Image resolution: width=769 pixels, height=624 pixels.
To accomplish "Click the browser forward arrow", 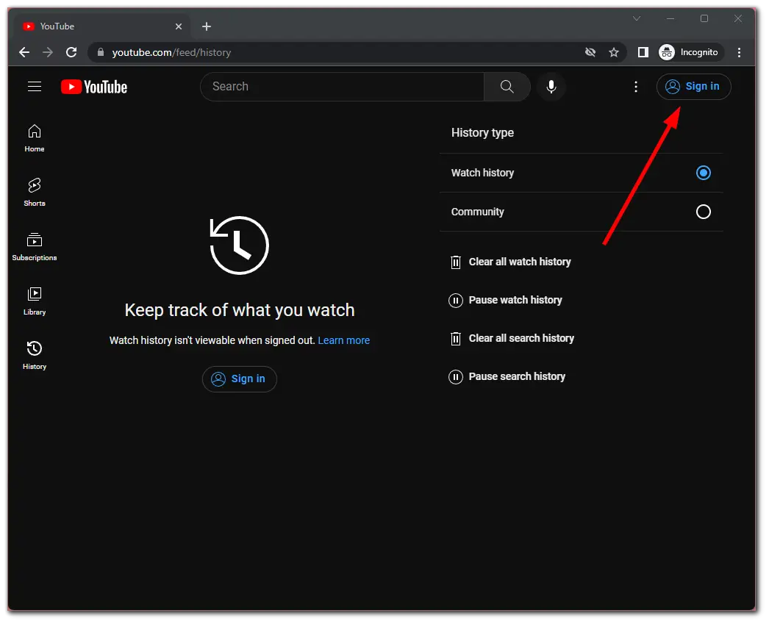I will [x=48, y=52].
